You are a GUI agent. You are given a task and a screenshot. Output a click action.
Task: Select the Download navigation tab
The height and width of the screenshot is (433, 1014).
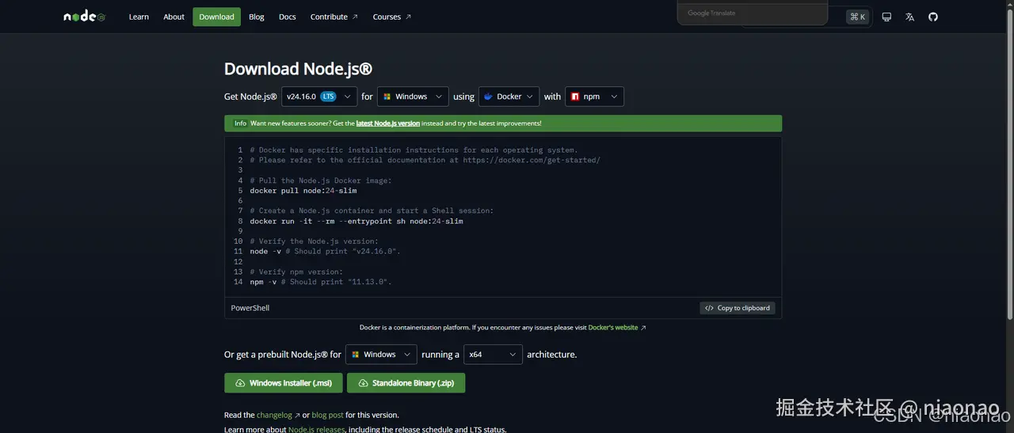coord(216,17)
